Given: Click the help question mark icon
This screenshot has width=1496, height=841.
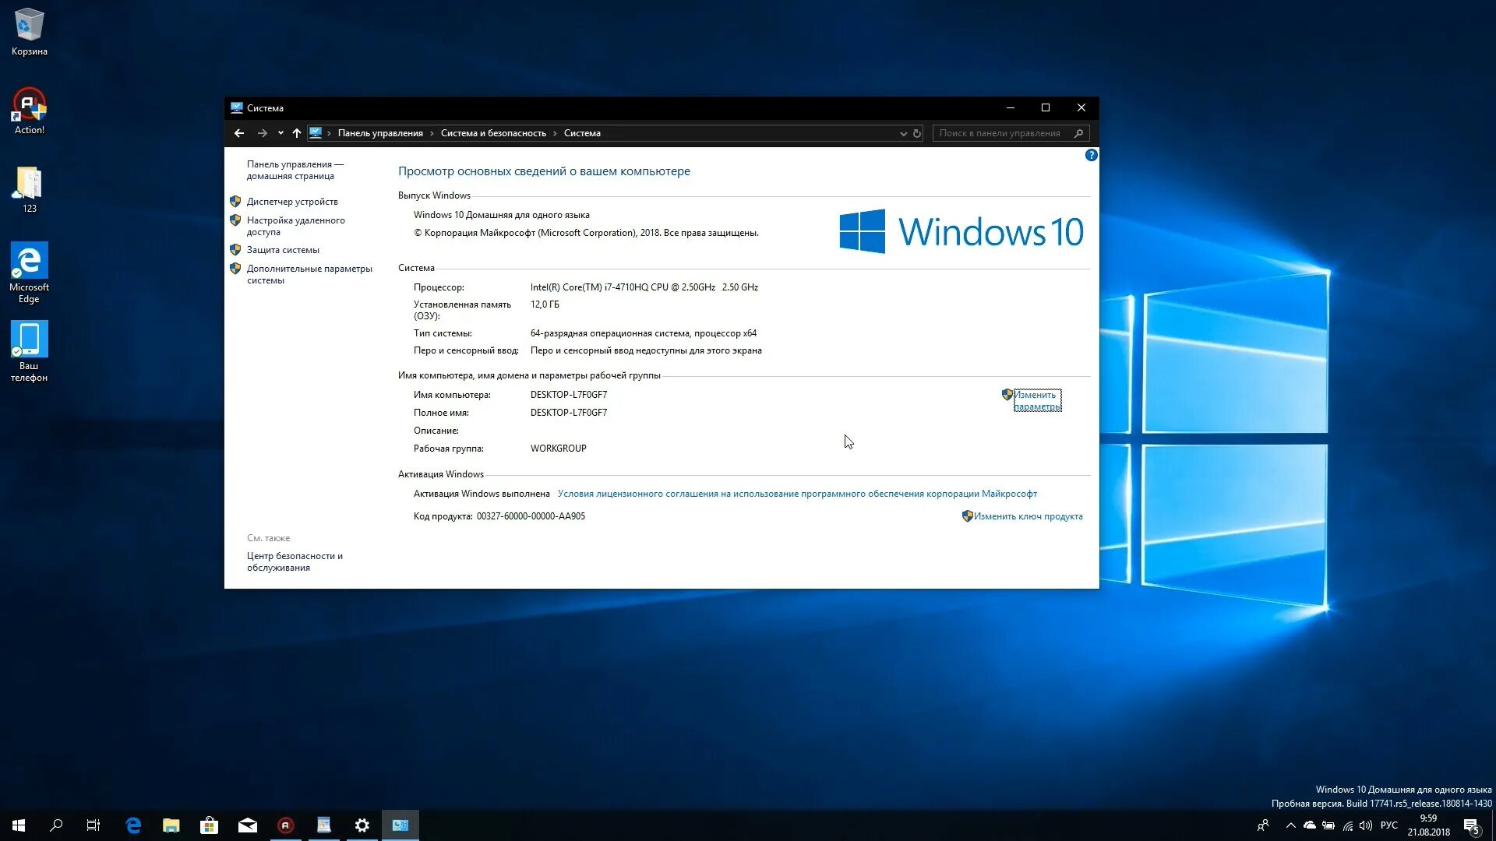Looking at the screenshot, I should (1091, 155).
